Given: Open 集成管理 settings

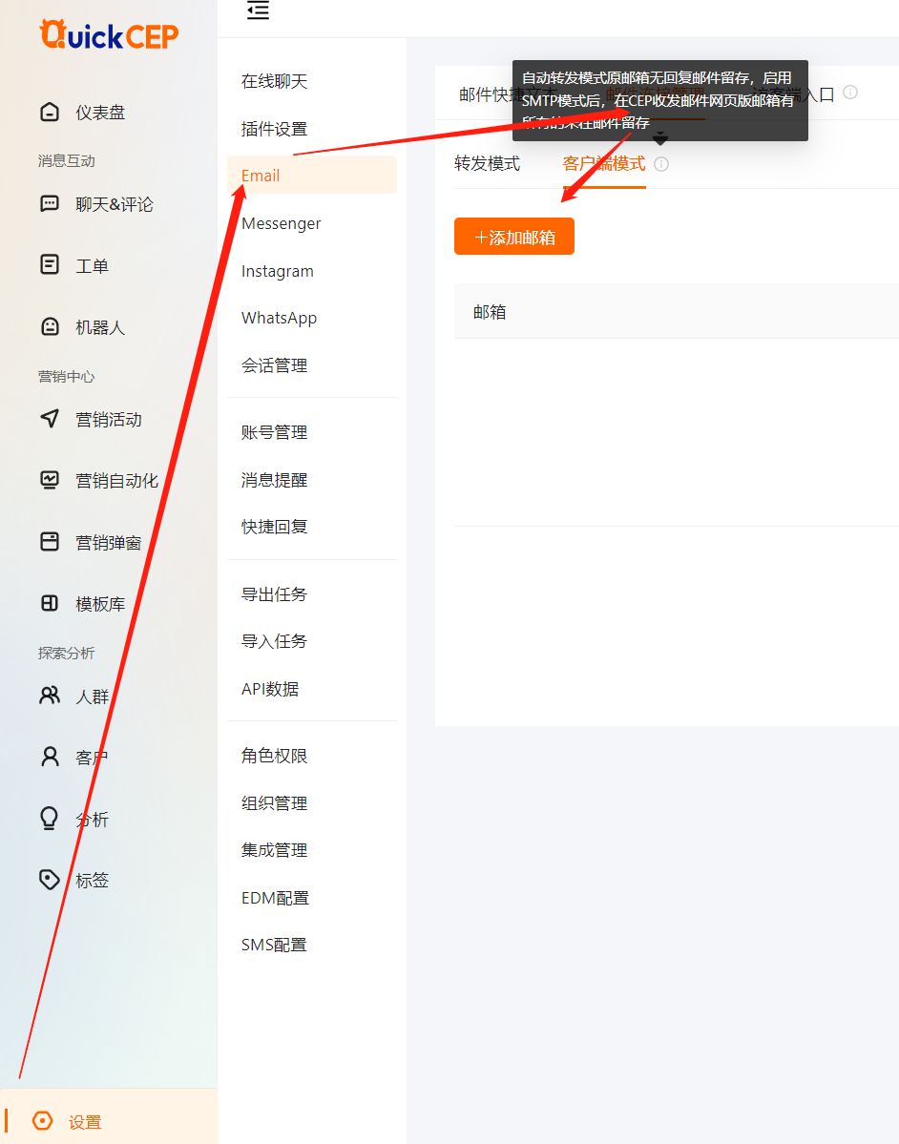Looking at the screenshot, I should (x=274, y=850).
